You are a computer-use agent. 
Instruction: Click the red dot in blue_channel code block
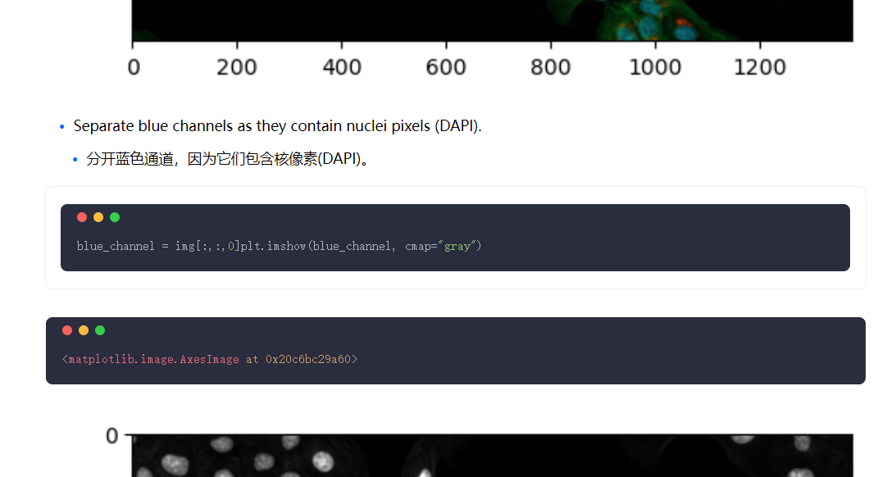coord(82,217)
